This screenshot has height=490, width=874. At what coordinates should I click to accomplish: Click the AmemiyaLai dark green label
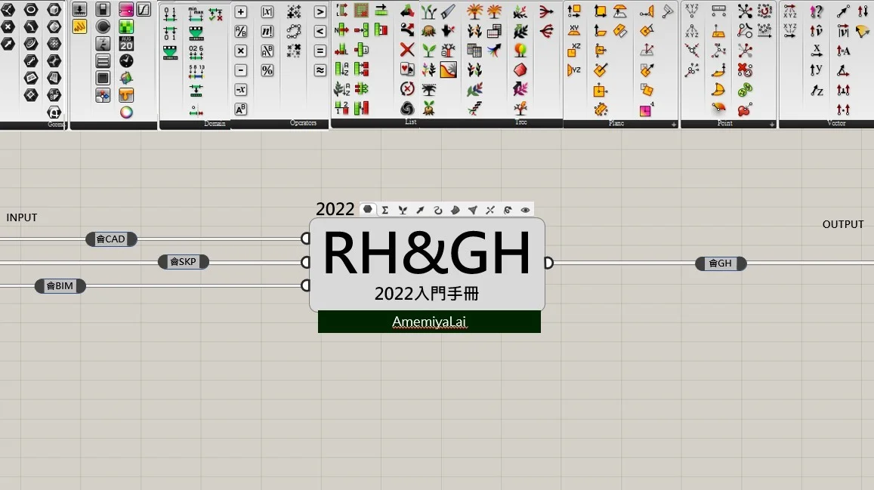tap(429, 322)
